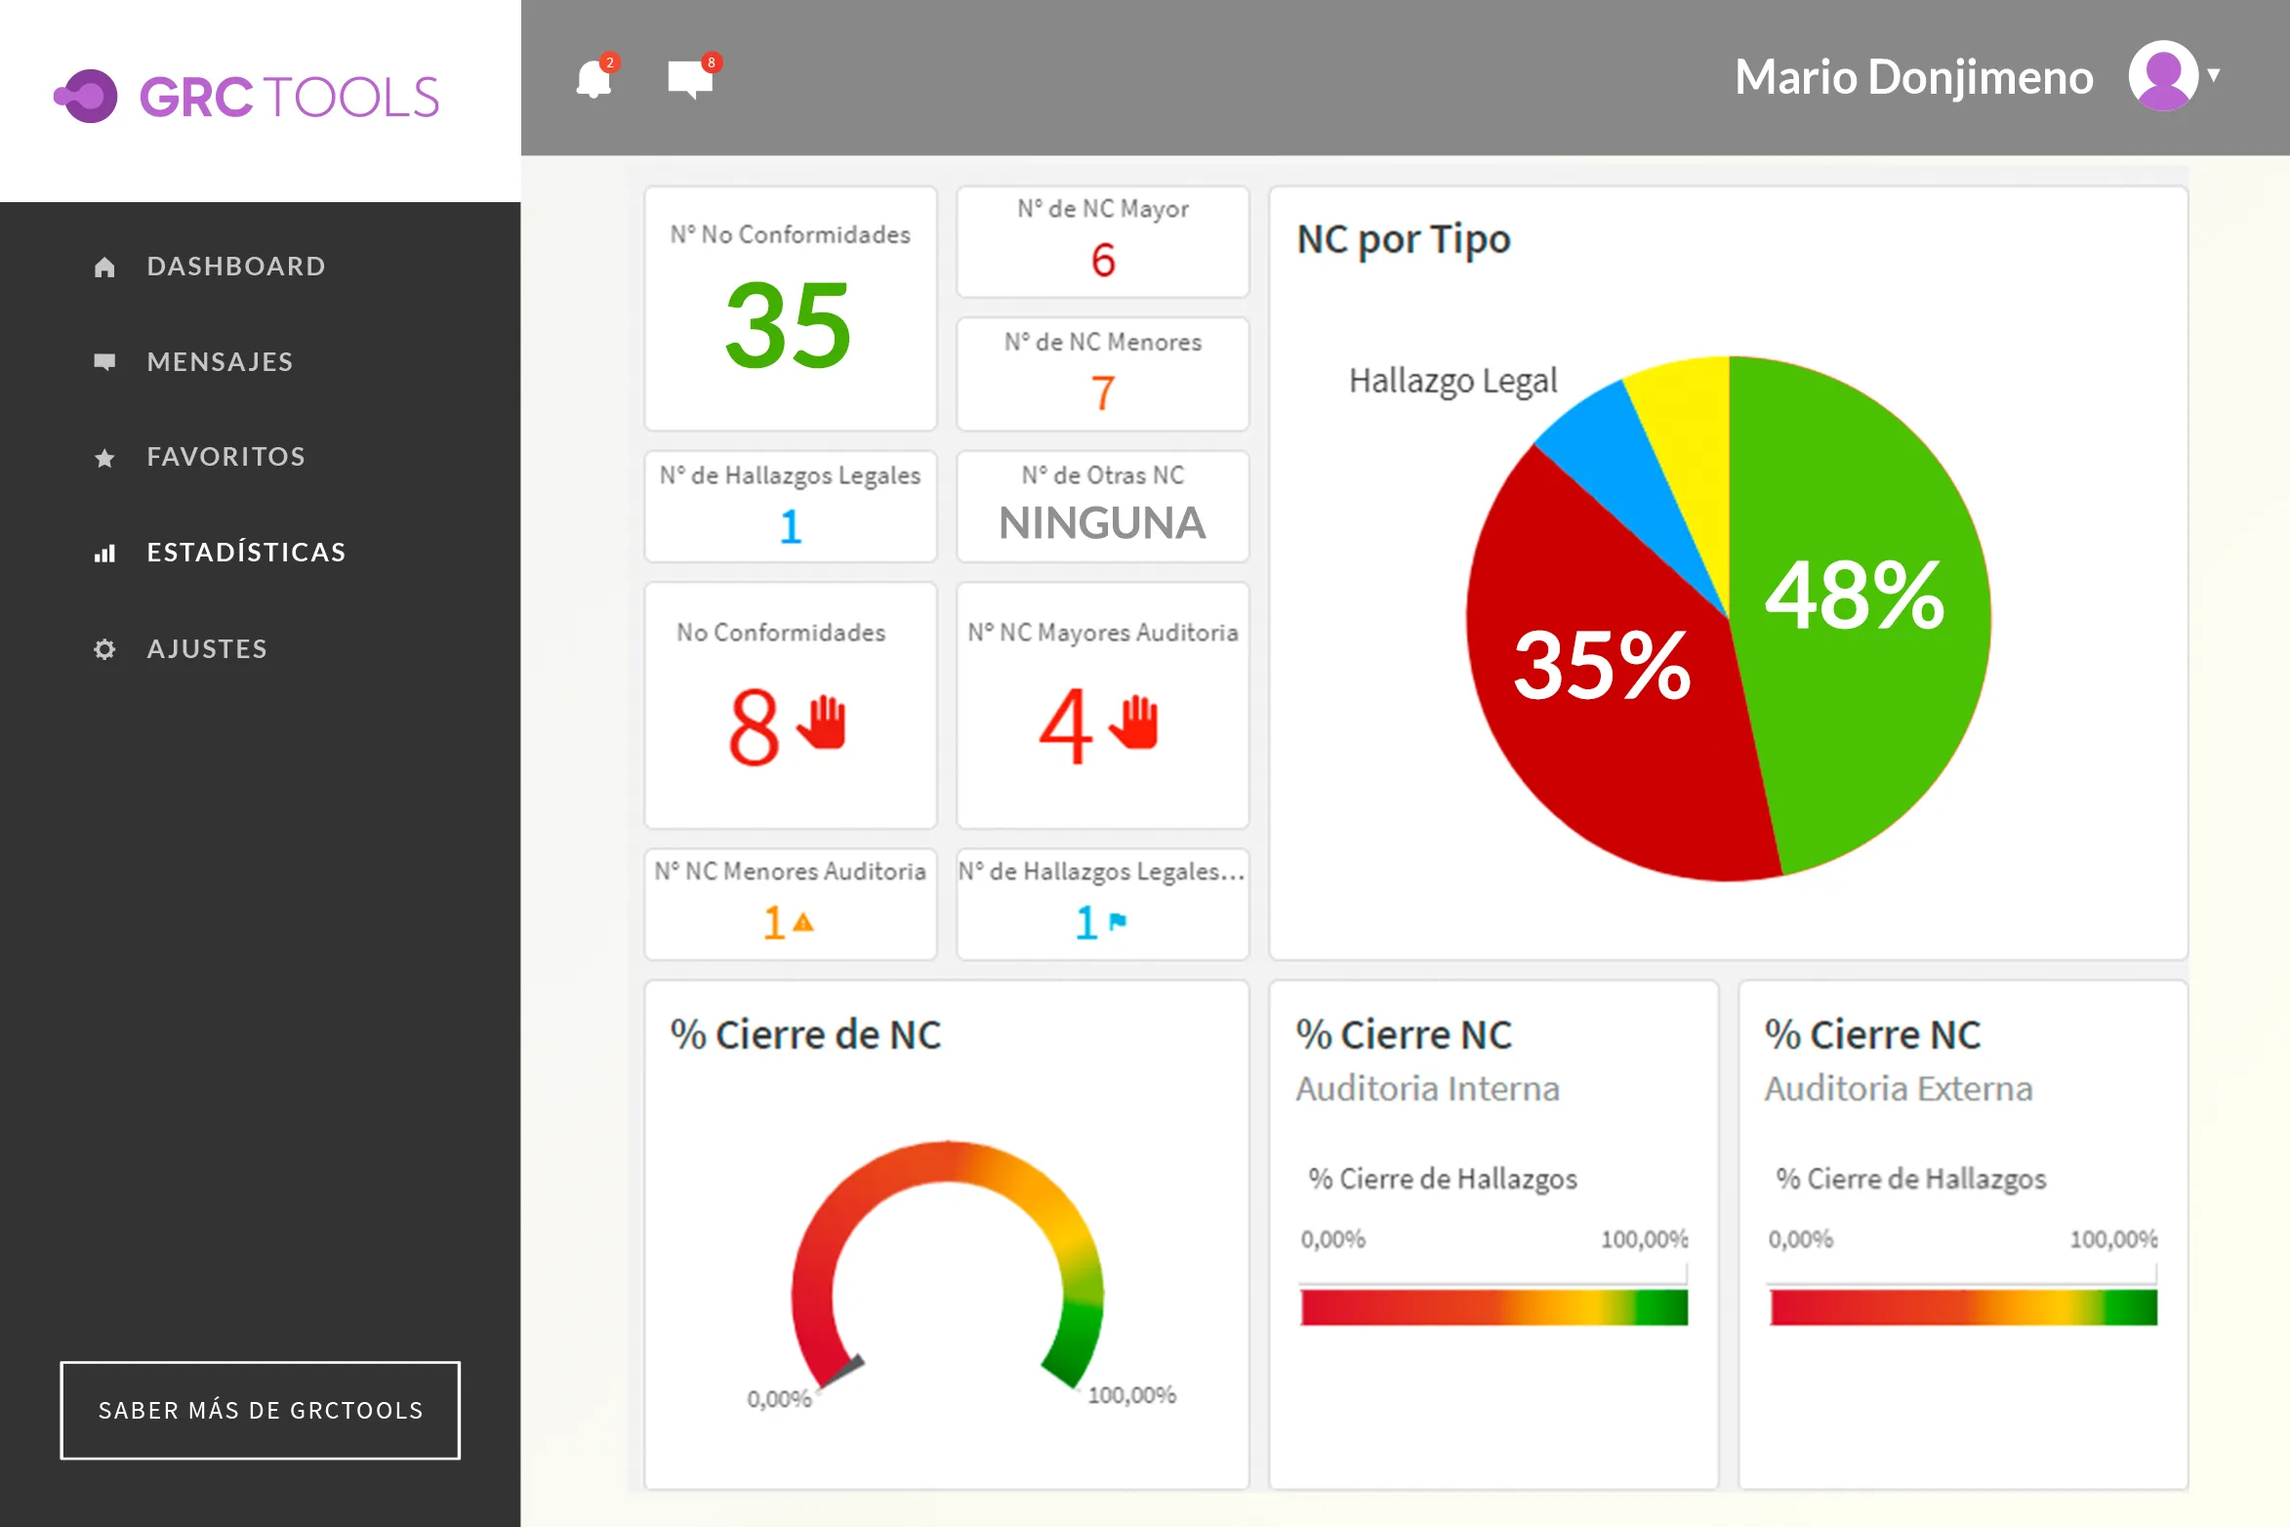Open the Mensajes menu item
Viewport: 2290px width, 1527px height.
220,362
